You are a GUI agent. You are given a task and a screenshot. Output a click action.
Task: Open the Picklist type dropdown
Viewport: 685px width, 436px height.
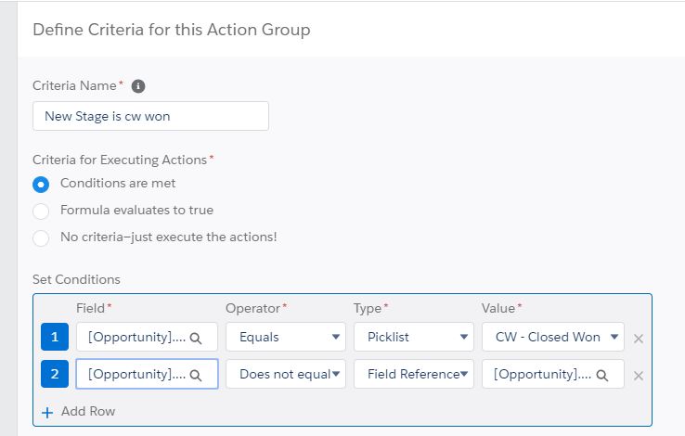coord(414,337)
